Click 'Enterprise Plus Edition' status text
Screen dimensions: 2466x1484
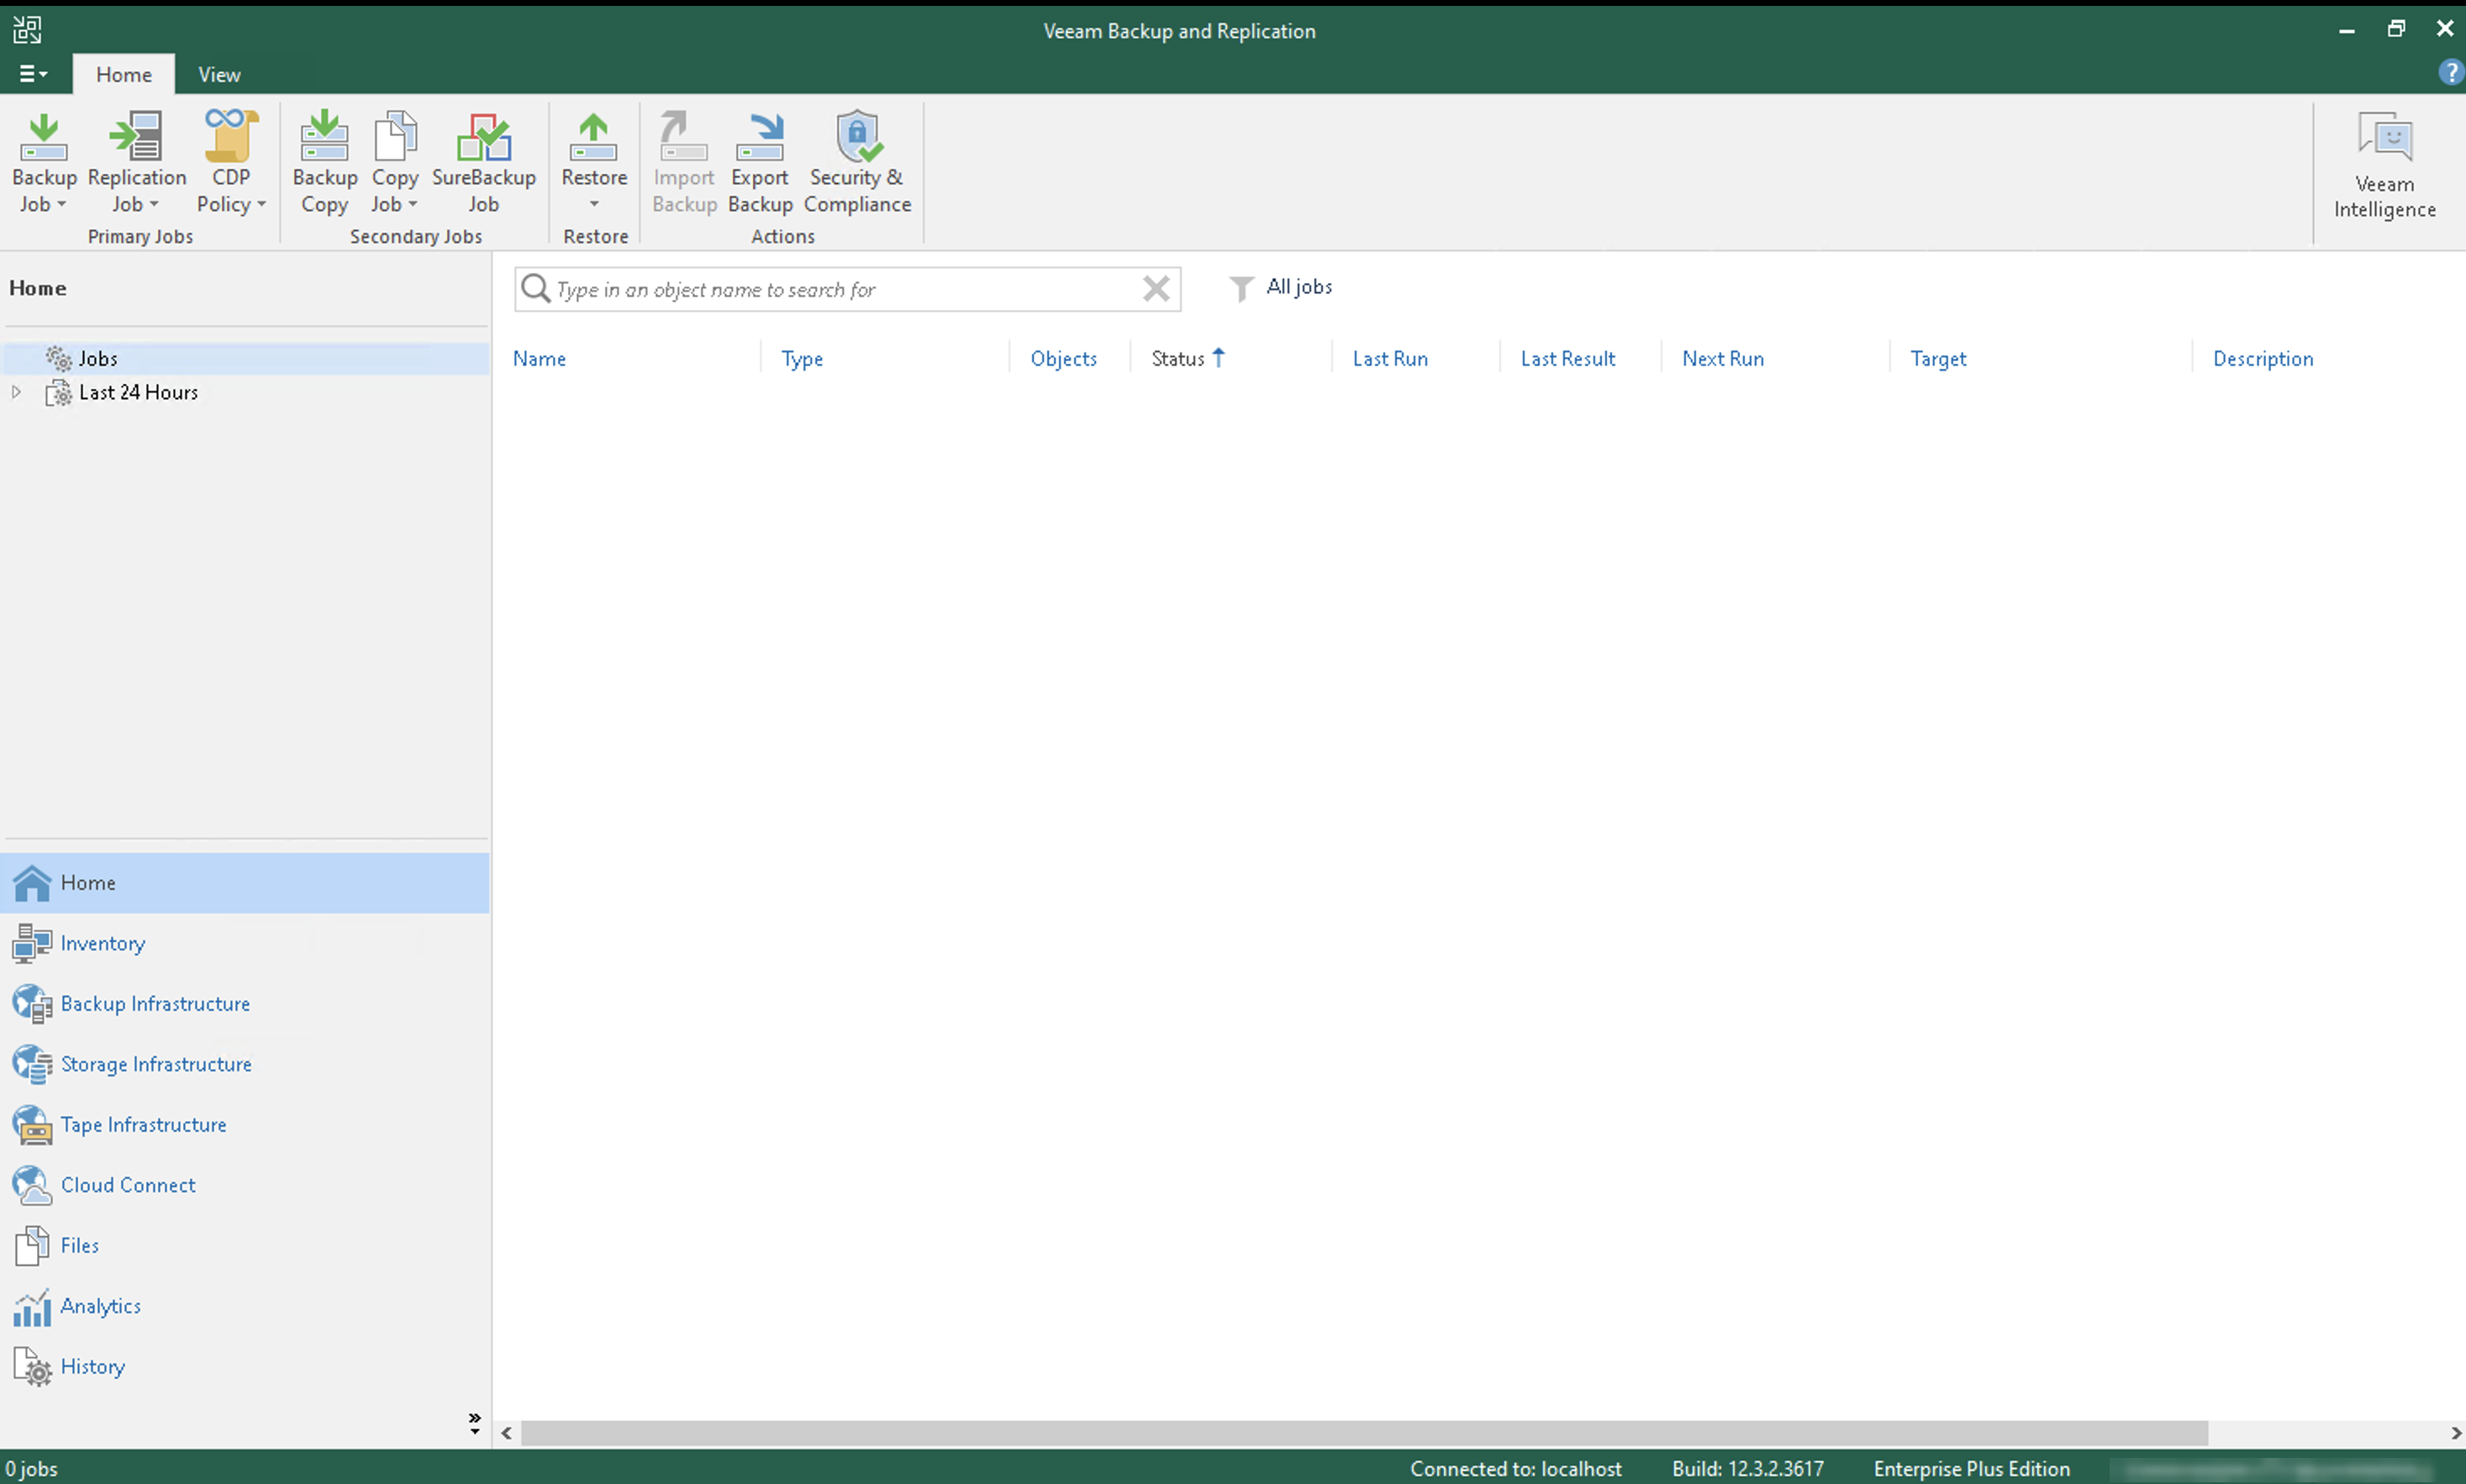point(1971,1468)
